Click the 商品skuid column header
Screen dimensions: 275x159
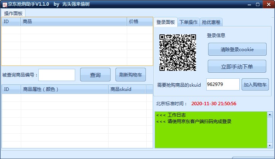click(127, 89)
